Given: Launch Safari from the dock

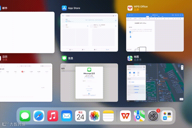Looking at the screenshot, I should pos(39,116).
